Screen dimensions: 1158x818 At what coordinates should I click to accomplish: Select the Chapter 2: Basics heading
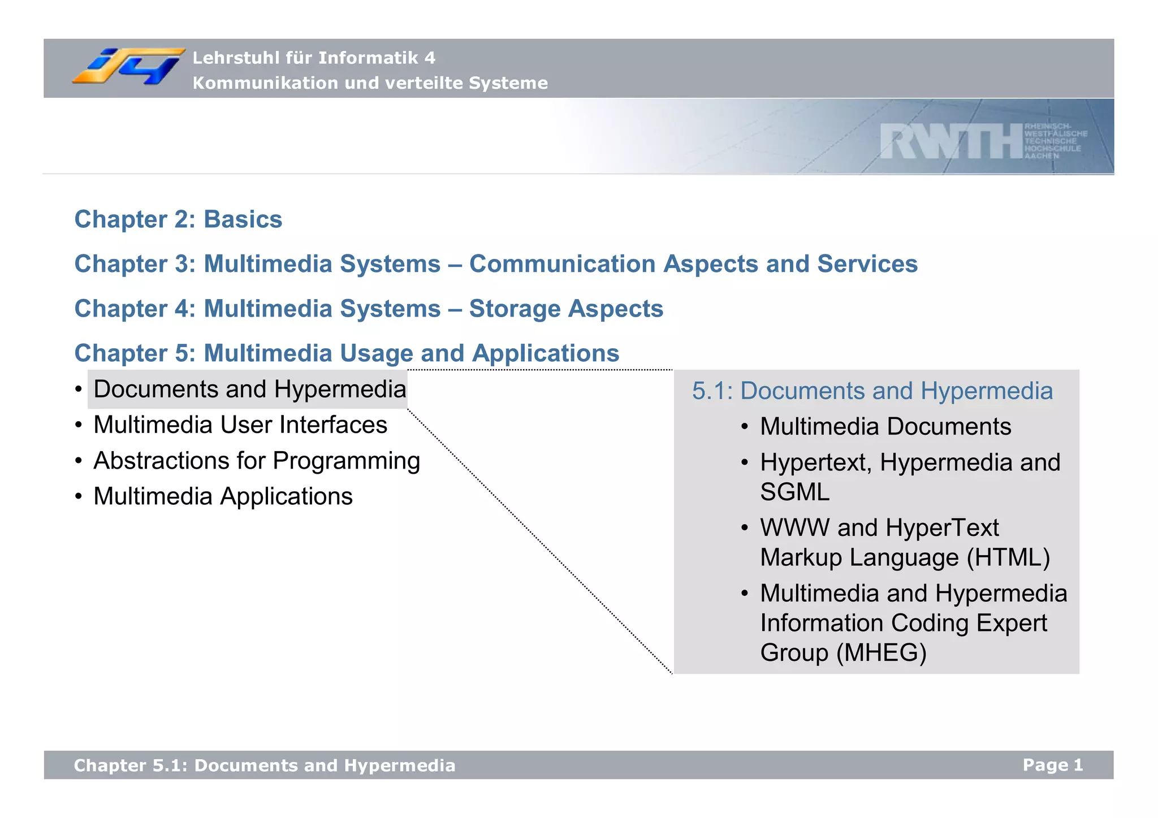click(178, 219)
